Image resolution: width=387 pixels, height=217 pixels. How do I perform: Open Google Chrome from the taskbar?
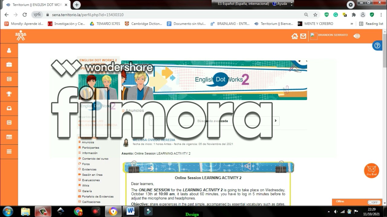point(78,212)
